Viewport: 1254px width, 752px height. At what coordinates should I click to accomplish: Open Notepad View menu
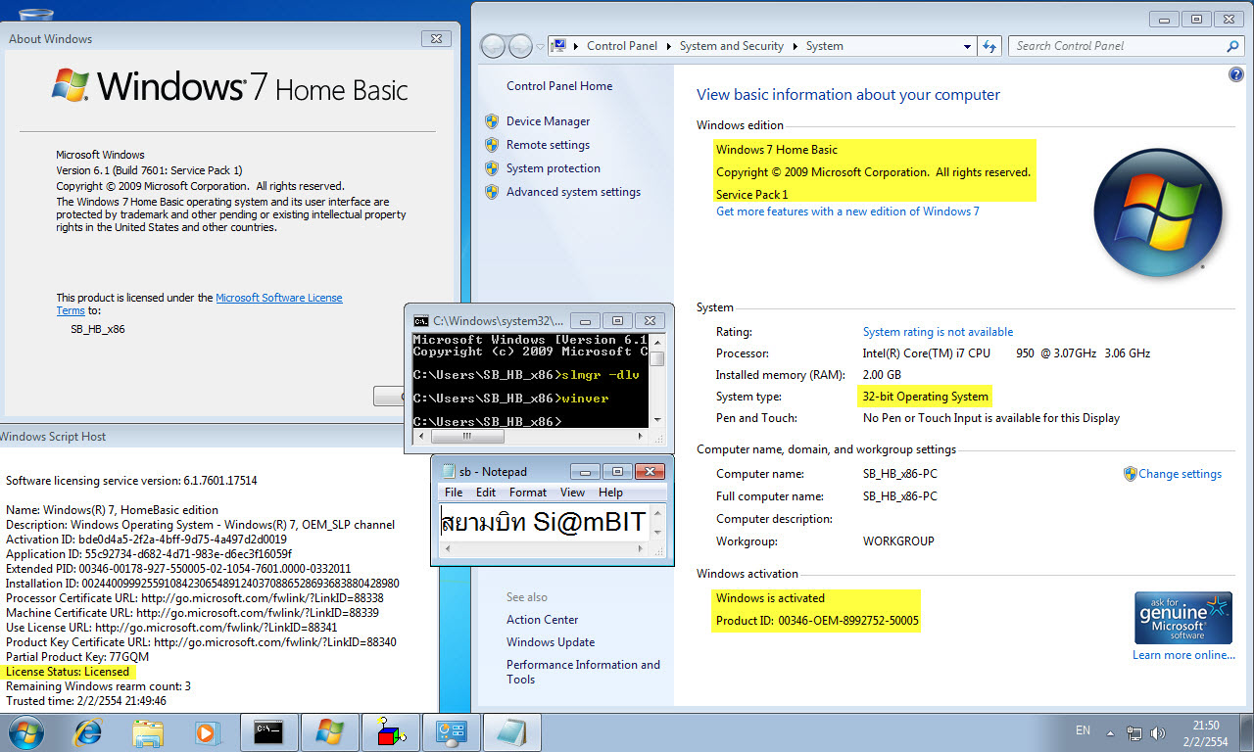point(572,493)
